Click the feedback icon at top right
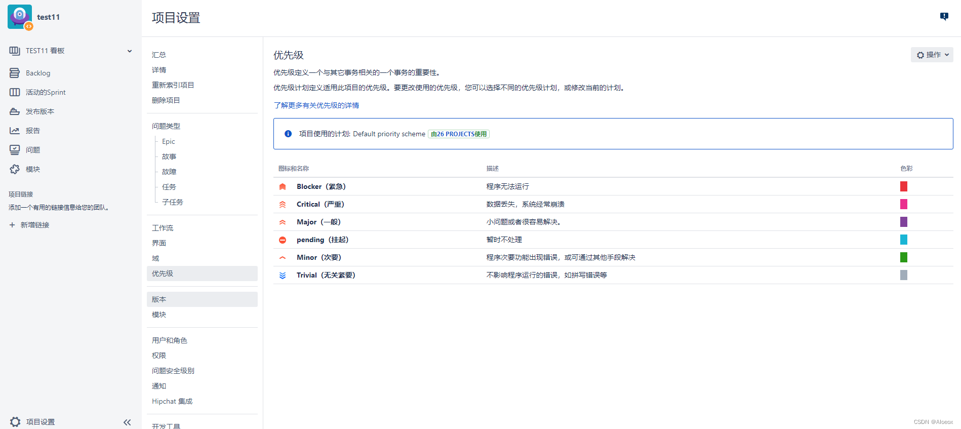This screenshot has height=429, width=961. point(944,16)
